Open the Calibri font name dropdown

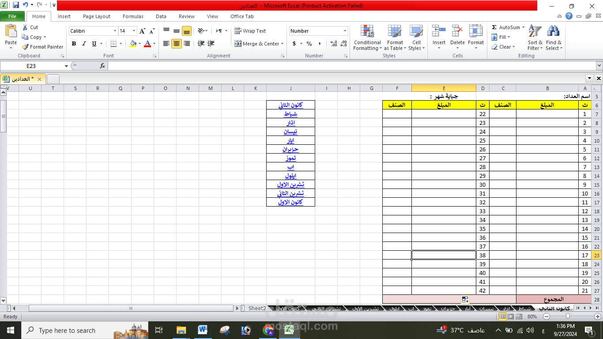(115, 31)
